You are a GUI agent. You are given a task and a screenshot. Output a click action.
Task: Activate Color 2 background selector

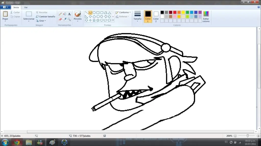tap(156, 17)
